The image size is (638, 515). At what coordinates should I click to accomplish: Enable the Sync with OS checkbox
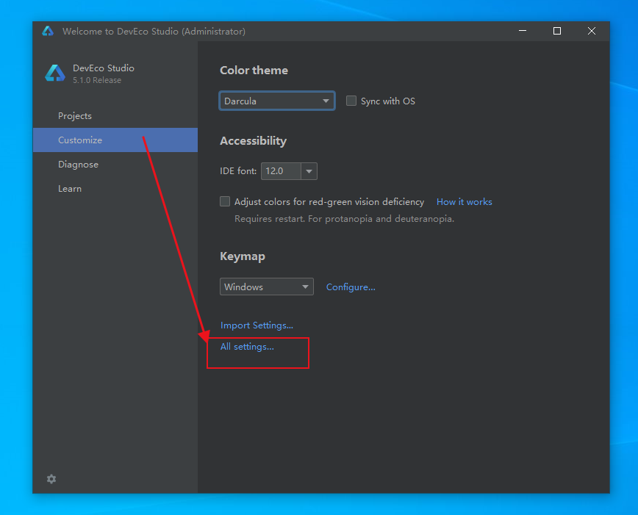[351, 101]
